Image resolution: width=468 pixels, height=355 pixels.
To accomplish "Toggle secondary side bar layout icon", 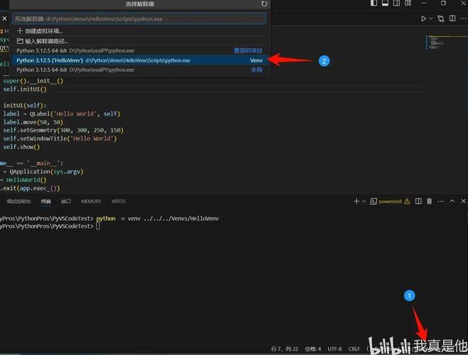I will 396,3.
